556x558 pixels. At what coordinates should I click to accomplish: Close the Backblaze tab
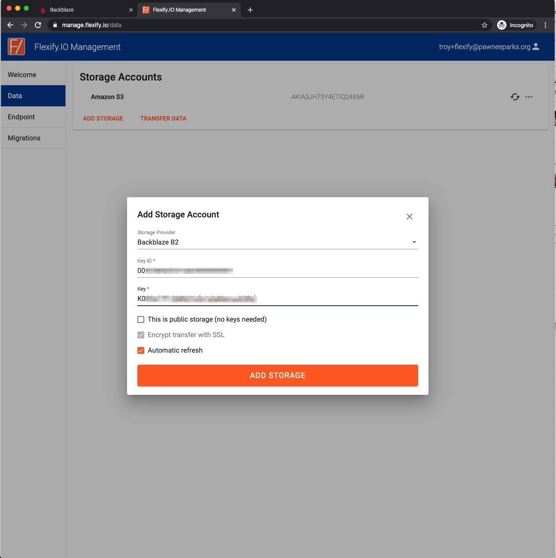pos(131,10)
